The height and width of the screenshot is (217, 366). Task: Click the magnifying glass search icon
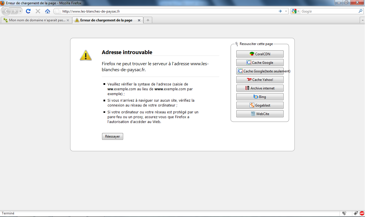360,11
